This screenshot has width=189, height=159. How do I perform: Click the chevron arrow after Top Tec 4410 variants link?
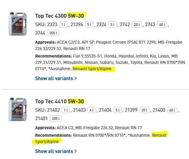75,151
